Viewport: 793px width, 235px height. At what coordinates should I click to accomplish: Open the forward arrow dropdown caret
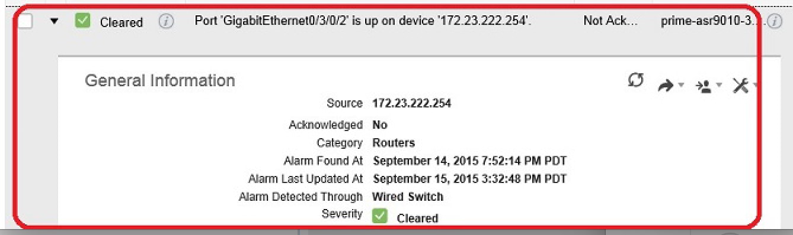coord(681,86)
